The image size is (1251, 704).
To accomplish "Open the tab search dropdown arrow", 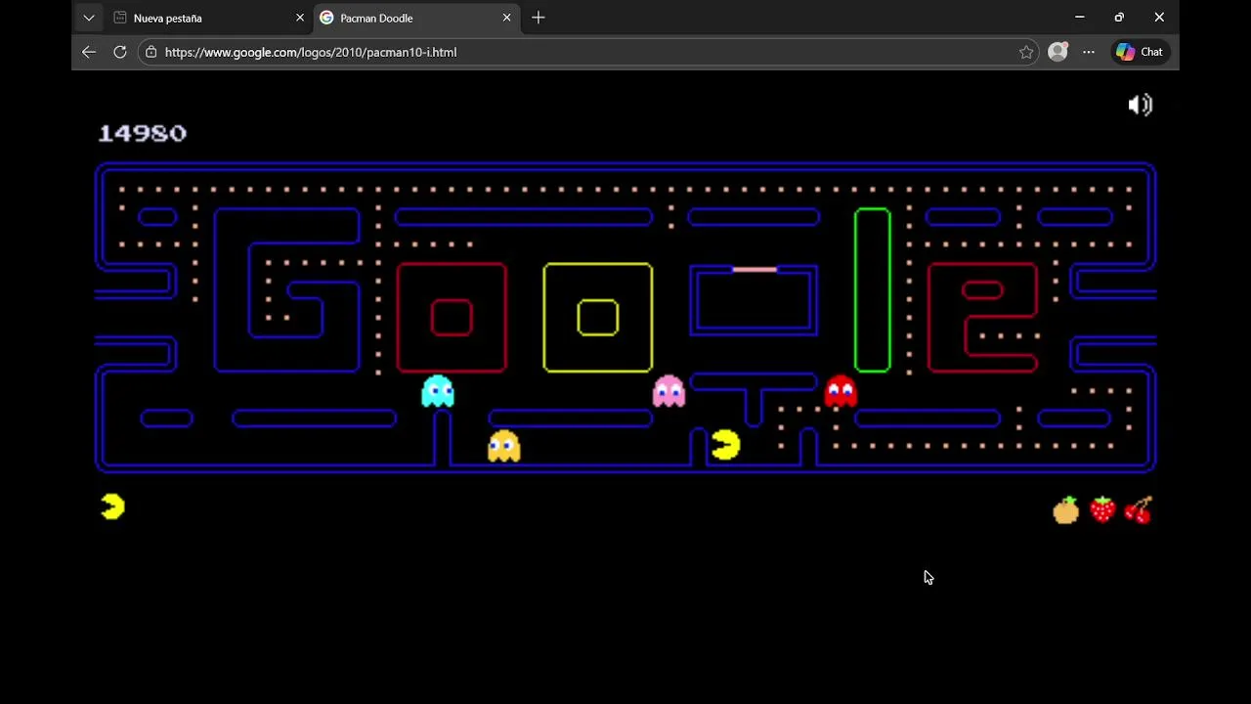I will [x=89, y=18].
